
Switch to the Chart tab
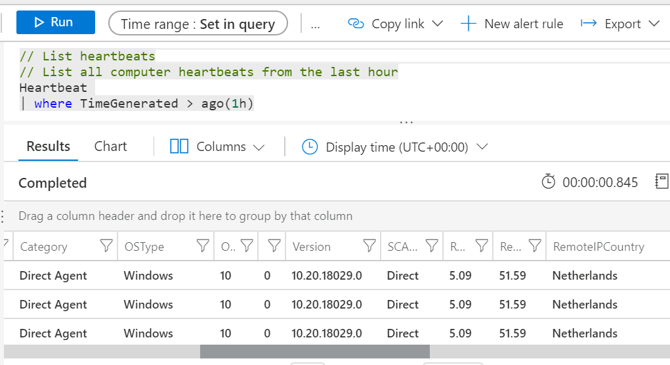(x=110, y=146)
